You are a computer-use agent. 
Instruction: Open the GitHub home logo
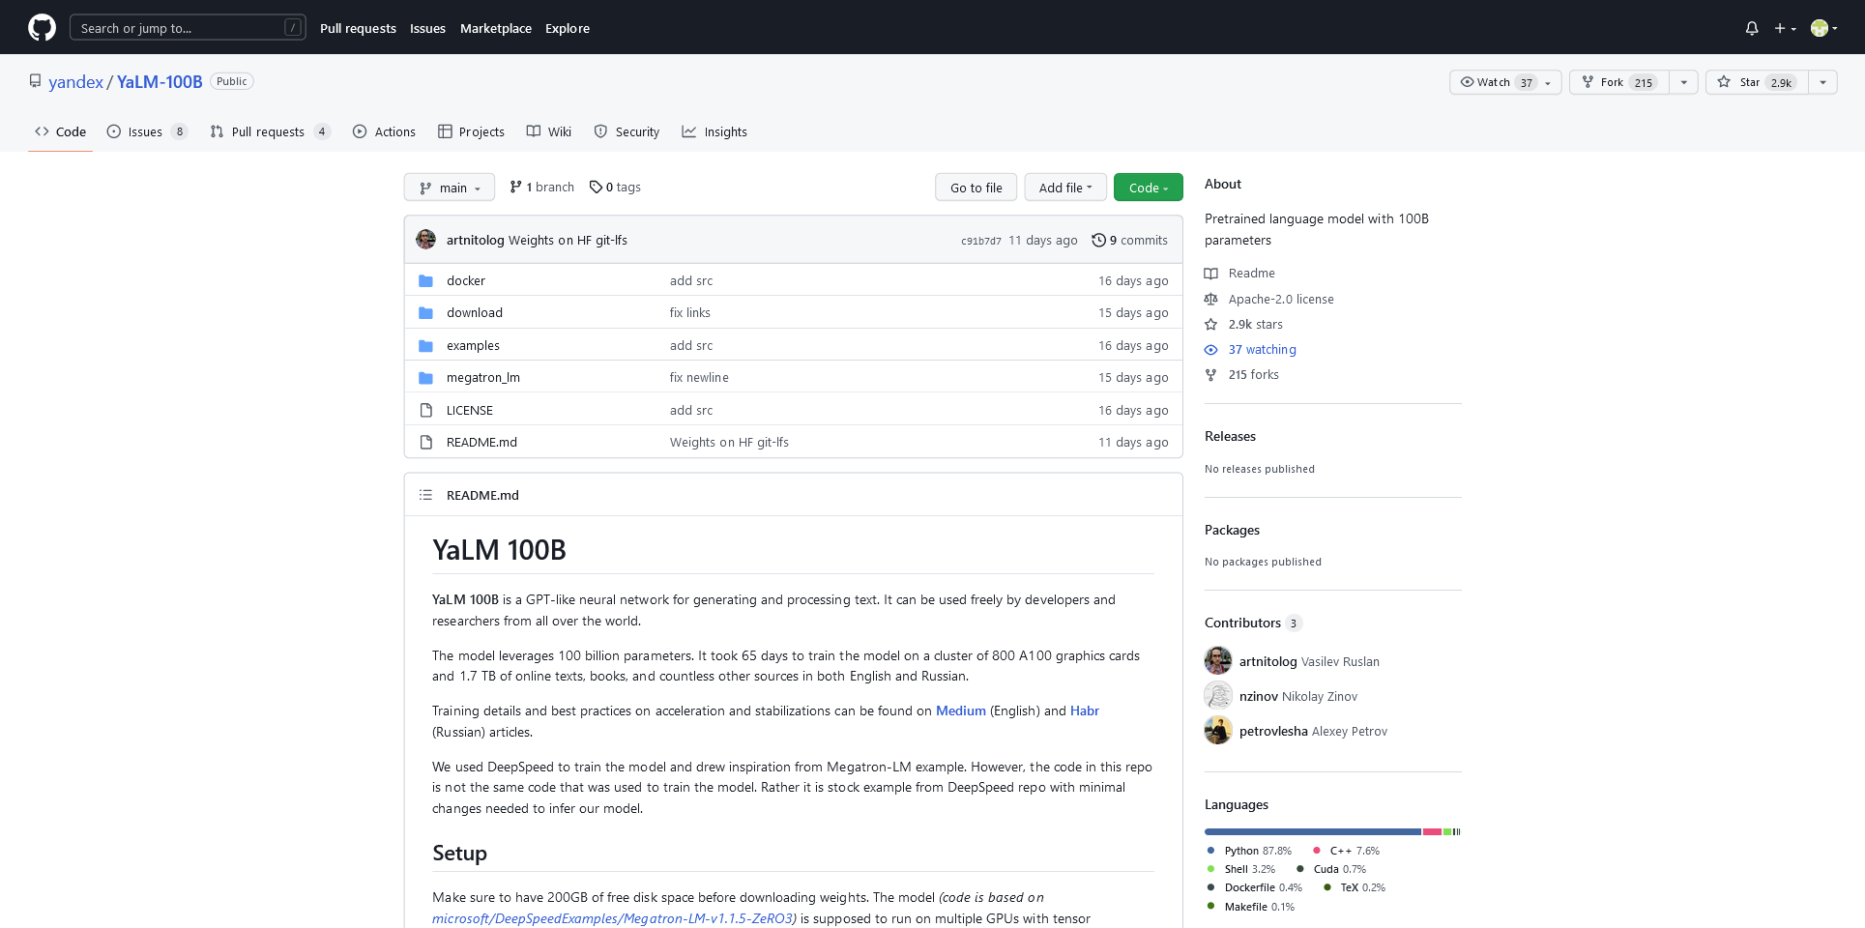pos(42,27)
